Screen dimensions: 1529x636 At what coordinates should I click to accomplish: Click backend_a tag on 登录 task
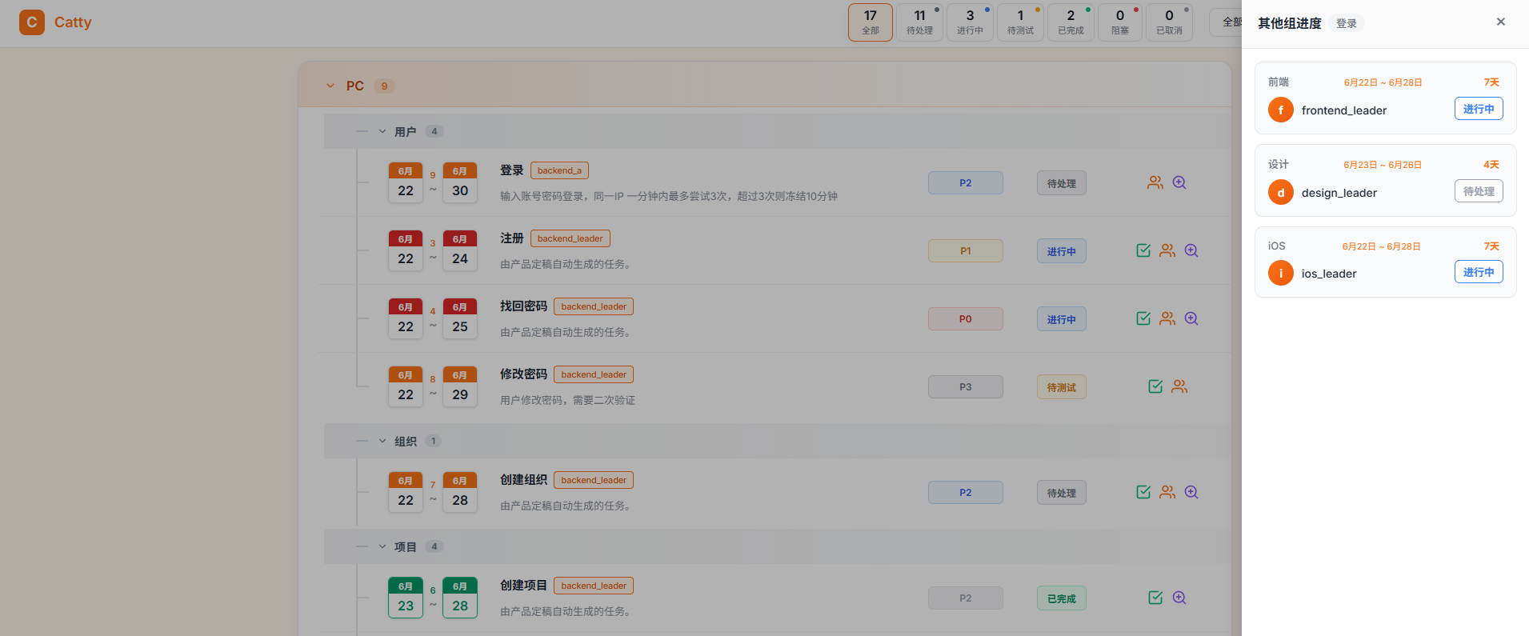559,170
